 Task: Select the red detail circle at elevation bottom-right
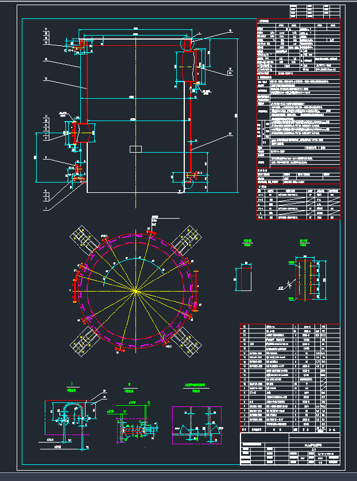187,182
